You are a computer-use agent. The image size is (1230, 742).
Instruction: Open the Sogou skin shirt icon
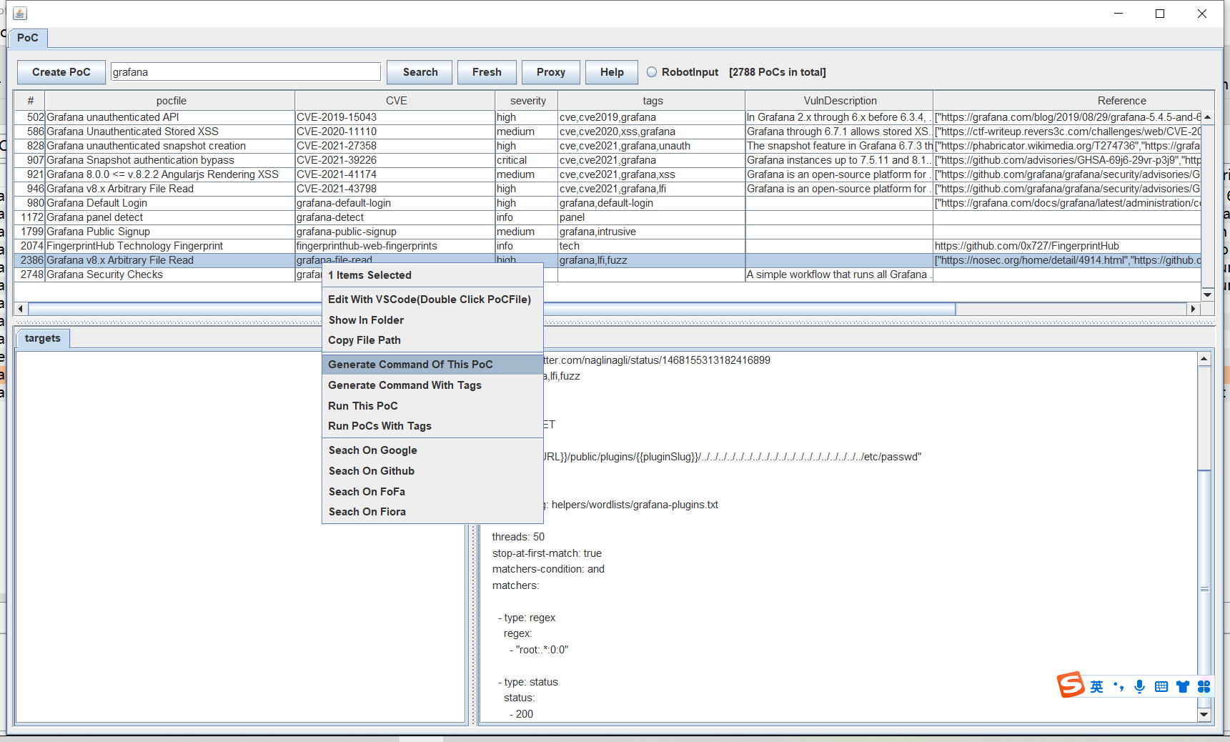(x=1183, y=687)
